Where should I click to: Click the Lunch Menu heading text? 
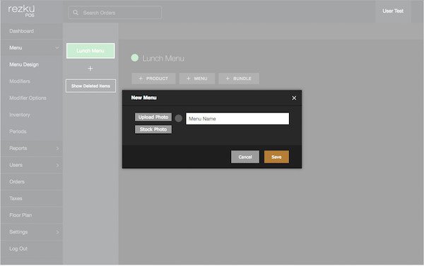[163, 59]
